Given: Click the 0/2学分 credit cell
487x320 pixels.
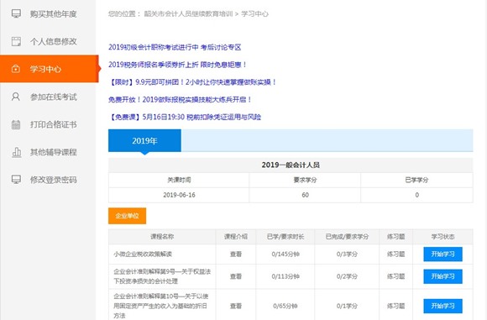Looking at the screenshot, I should (347, 276).
